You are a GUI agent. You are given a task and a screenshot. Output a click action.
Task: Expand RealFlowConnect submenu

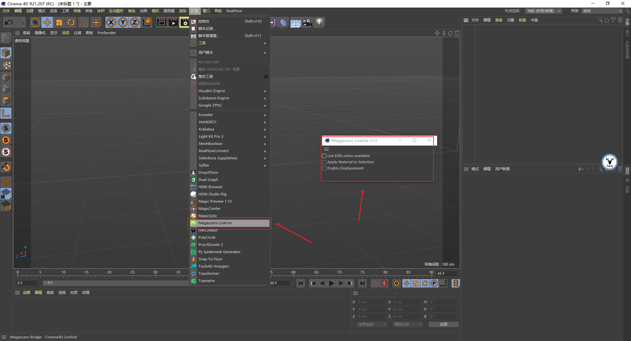coord(230,151)
